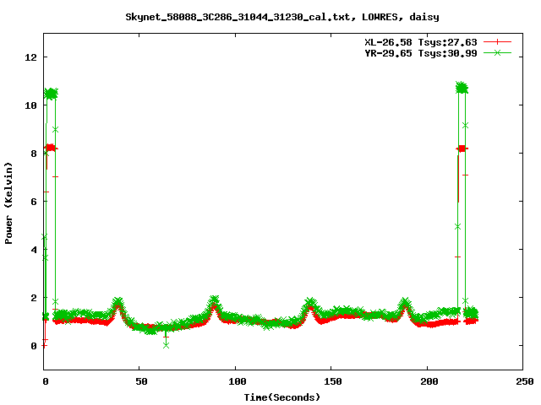Click the plot title Skynet_58088_3C286 text
The image size is (541, 405).
point(282,17)
